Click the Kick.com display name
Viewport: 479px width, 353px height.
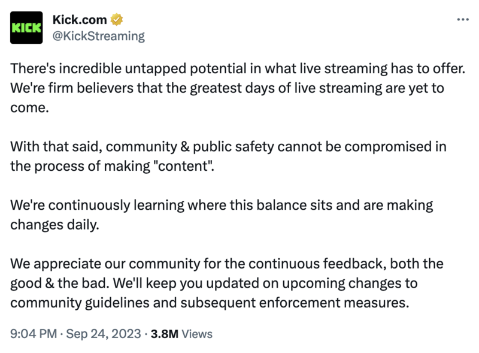pyautogui.click(x=80, y=20)
